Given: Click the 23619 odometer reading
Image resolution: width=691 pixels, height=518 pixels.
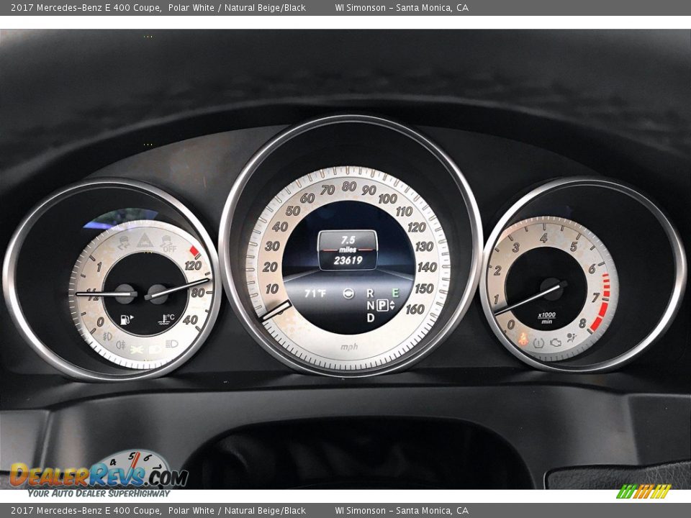Looking at the screenshot, I should tap(348, 260).
